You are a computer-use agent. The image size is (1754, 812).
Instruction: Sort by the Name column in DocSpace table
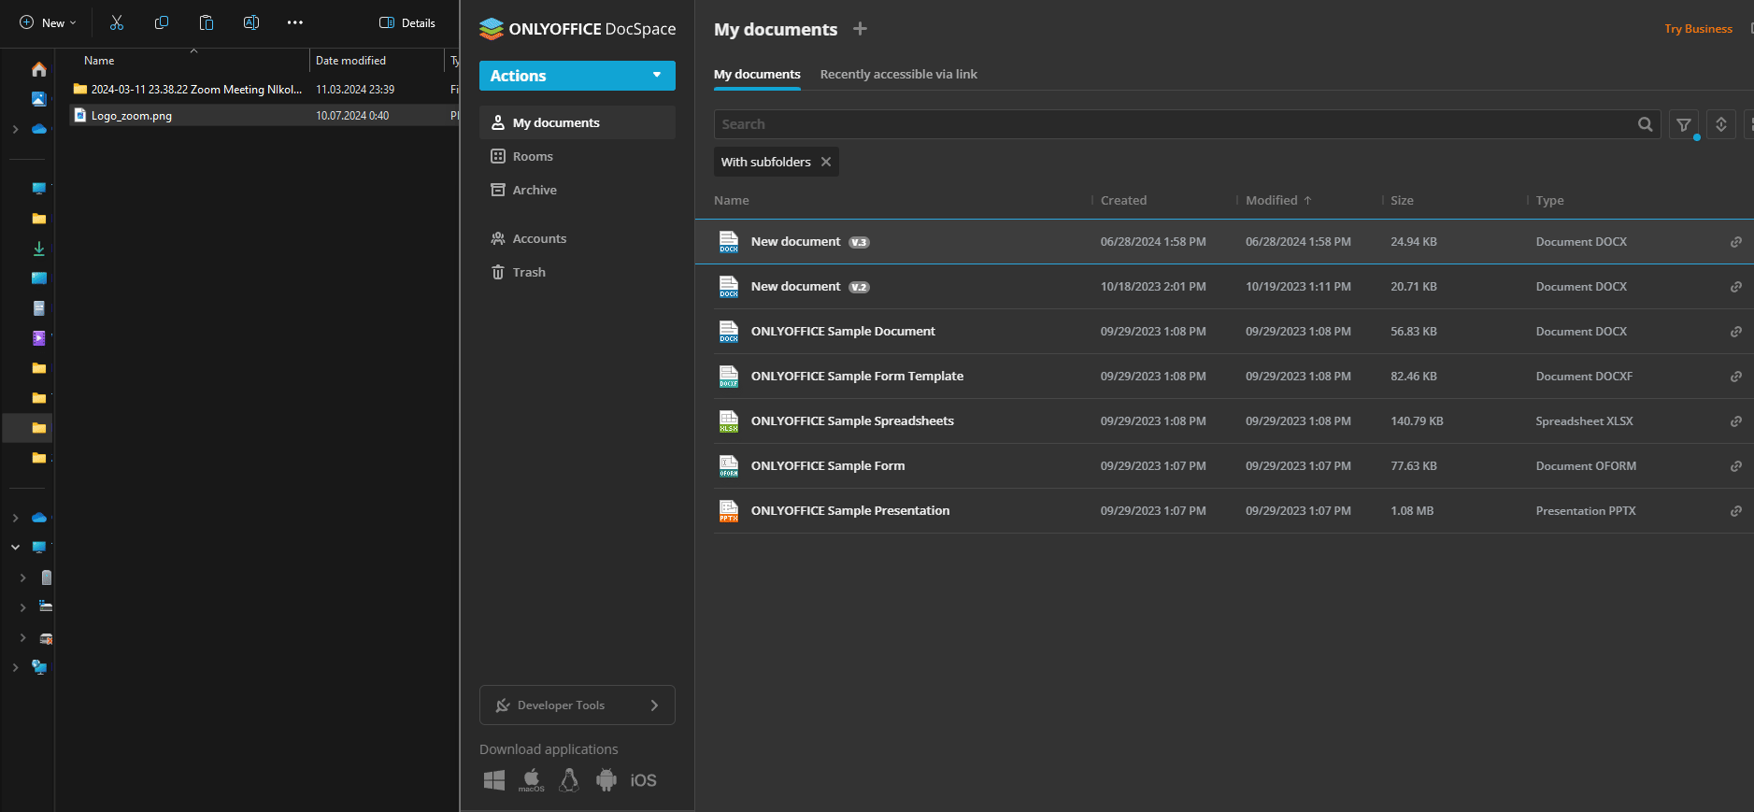coord(732,200)
